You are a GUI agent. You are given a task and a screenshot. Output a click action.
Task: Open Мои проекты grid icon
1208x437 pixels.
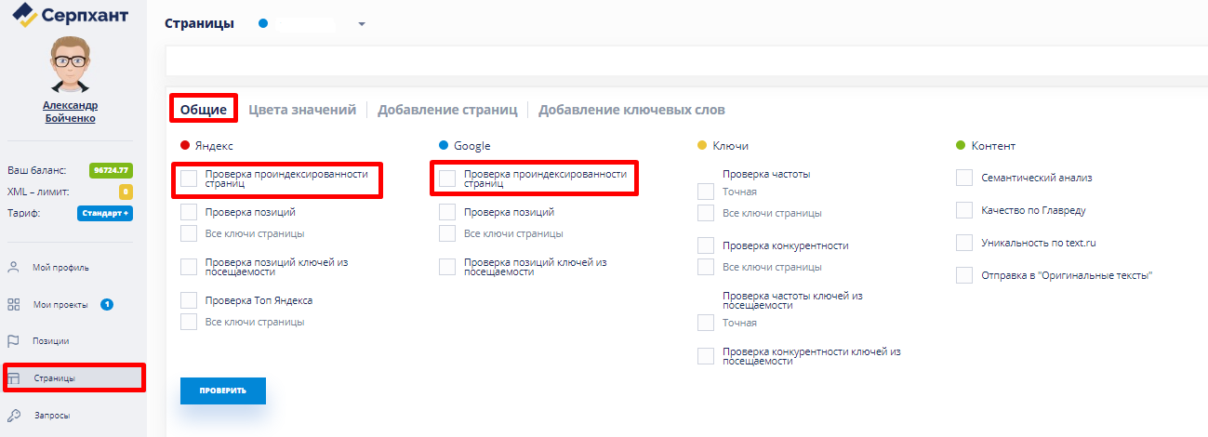[14, 304]
